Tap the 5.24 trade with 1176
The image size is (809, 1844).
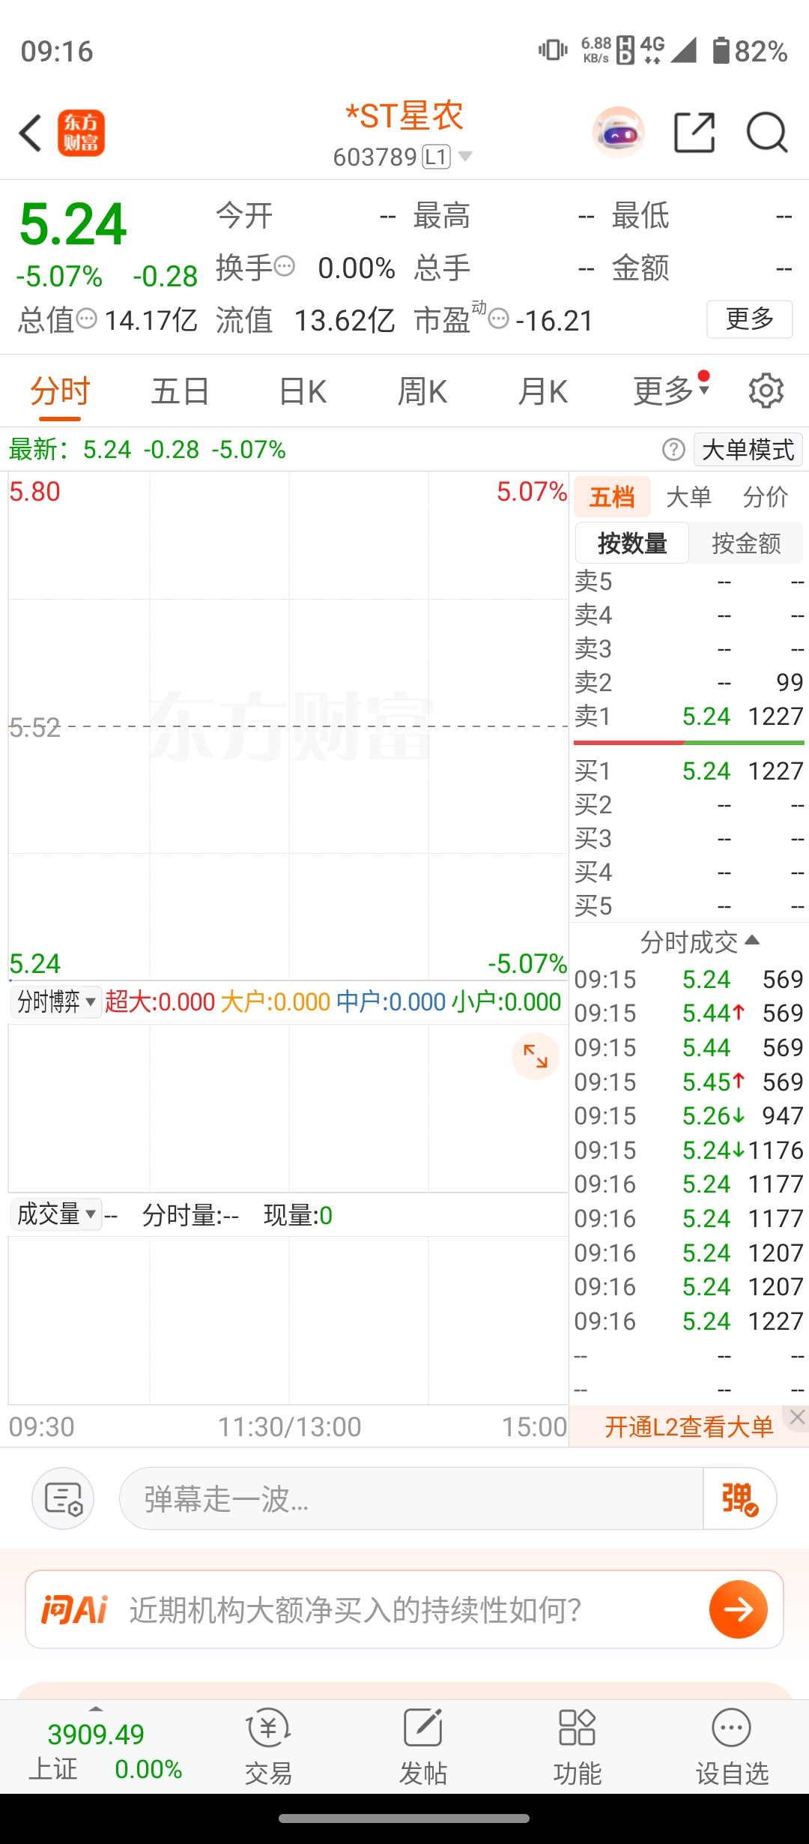point(688,1150)
